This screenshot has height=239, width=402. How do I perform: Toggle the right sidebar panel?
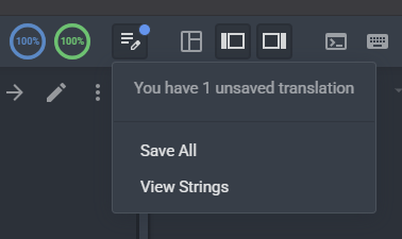[274, 42]
